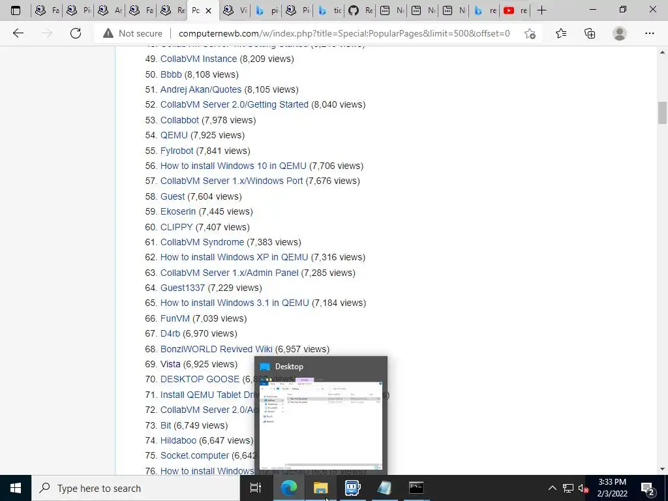Open a new browser tab
Screen dimensions: 668x501
tap(541, 10)
